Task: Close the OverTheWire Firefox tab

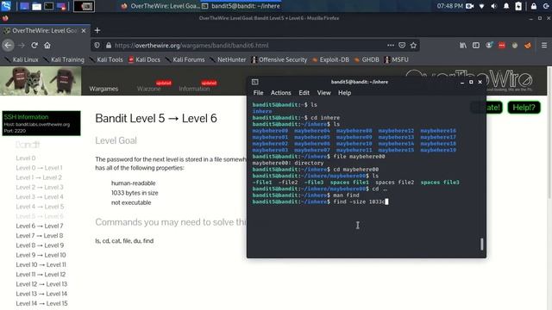Action: click(x=84, y=31)
